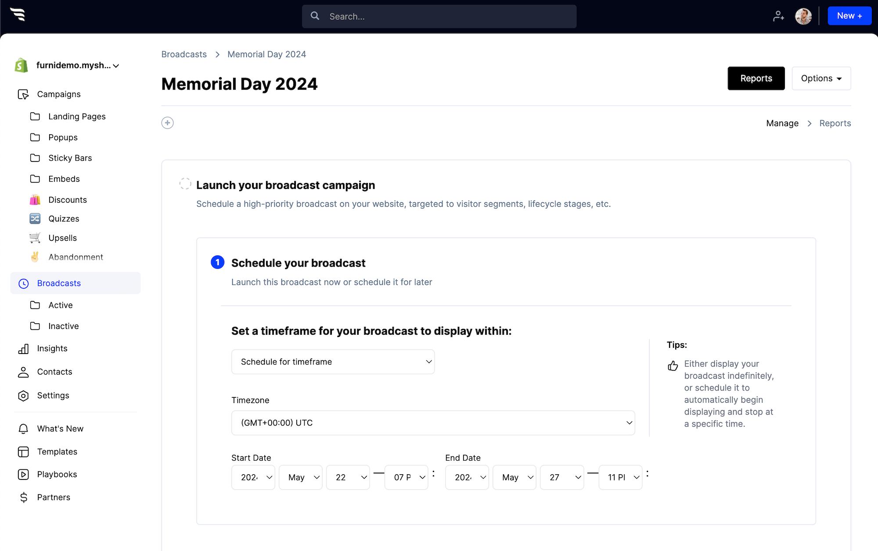
Task: Select the Manage tab
Action: coord(782,123)
